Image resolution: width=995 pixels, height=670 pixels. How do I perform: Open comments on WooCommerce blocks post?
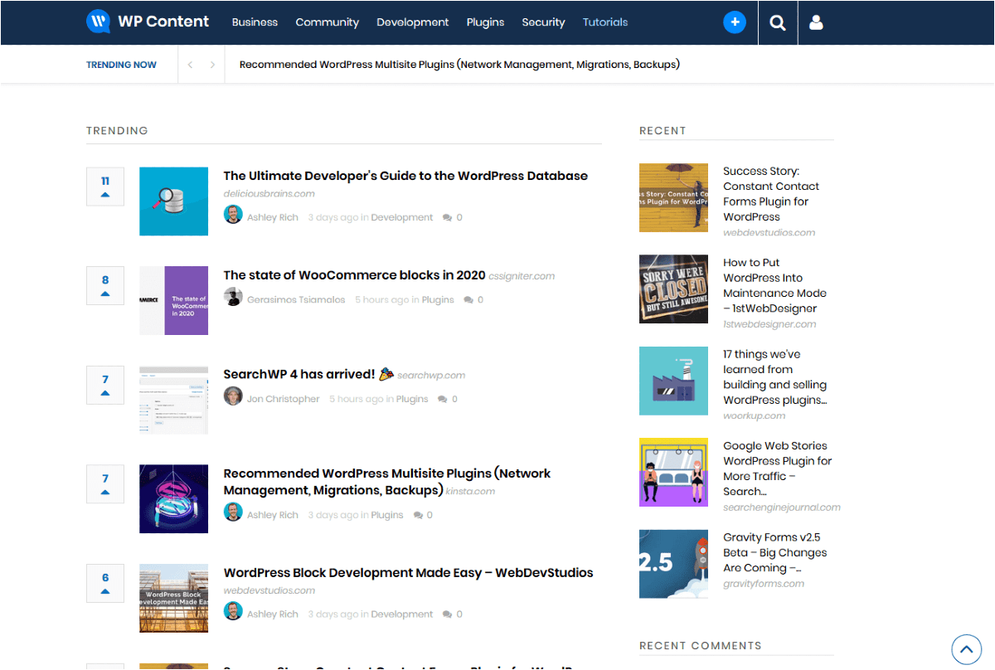pos(473,300)
